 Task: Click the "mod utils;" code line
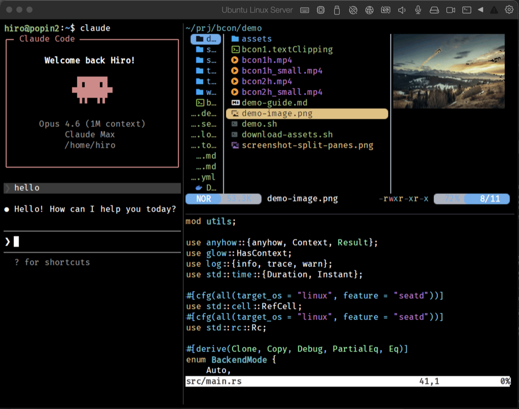(211, 221)
